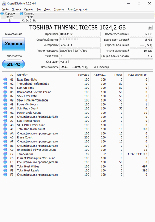
Task: Click the total working time 1 ч
Action: tap(142, 56)
